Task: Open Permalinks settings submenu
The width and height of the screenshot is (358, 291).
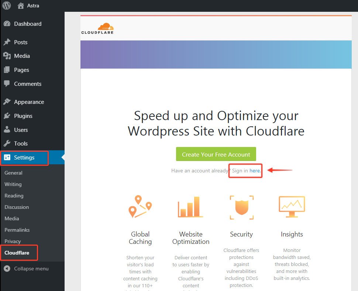Action: (x=17, y=230)
